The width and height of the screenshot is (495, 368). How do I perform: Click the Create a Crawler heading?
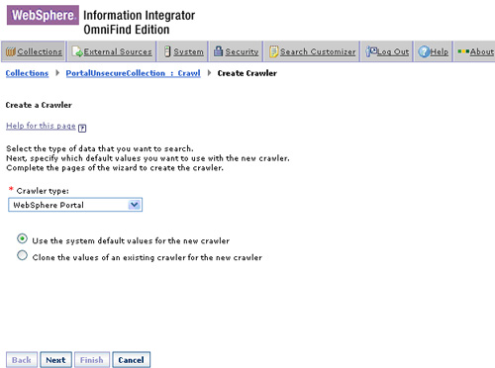39,105
